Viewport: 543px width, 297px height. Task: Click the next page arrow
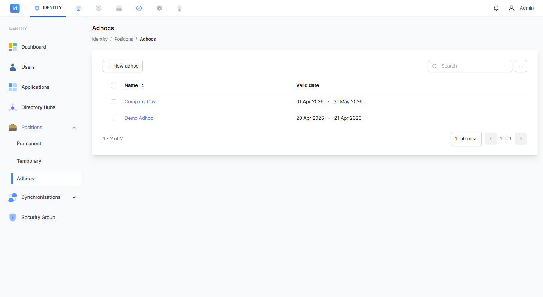click(x=521, y=139)
